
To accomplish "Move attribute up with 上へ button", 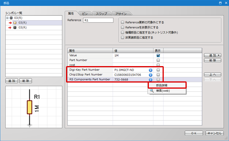I will [x=213, y=75].
